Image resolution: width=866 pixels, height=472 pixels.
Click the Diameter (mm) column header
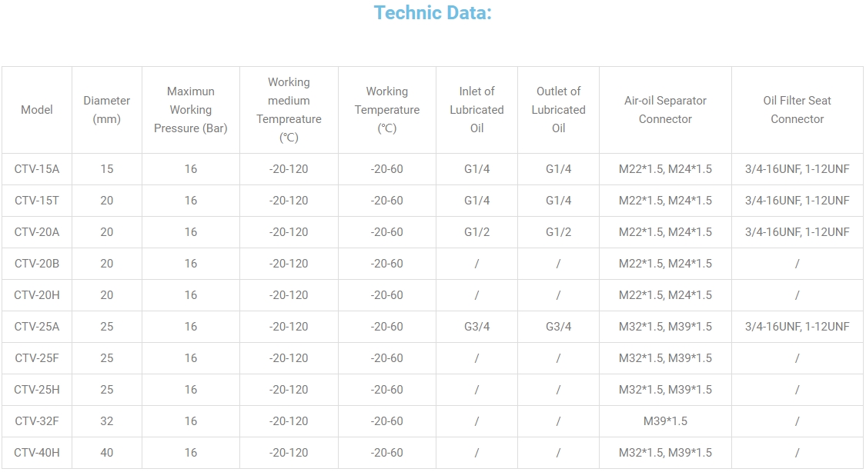[x=107, y=110]
